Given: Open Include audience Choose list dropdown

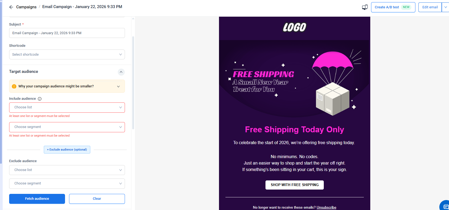Looking at the screenshot, I should pyautogui.click(x=67, y=107).
